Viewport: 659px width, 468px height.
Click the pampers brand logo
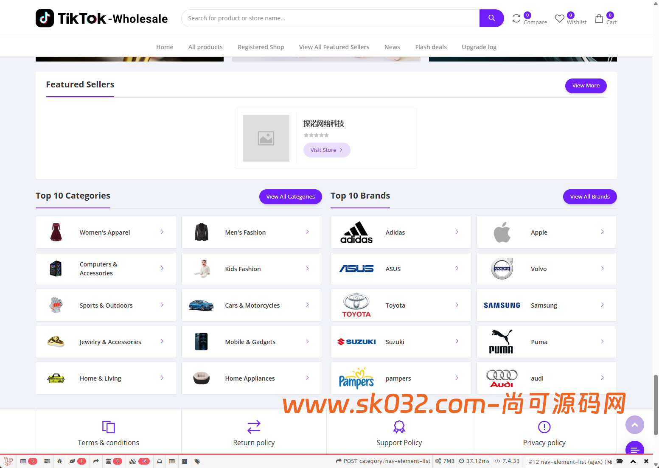pyautogui.click(x=356, y=378)
